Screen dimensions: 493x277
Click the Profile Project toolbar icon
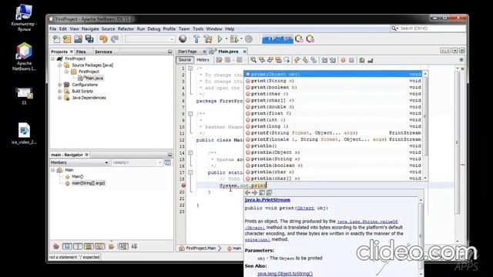pyautogui.click(x=249, y=39)
